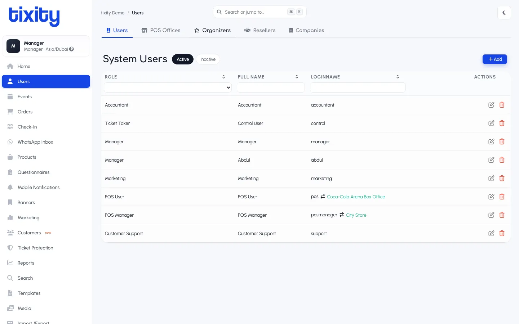Open the City Store link
This screenshot has width=519, height=324.
click(356, 215)
